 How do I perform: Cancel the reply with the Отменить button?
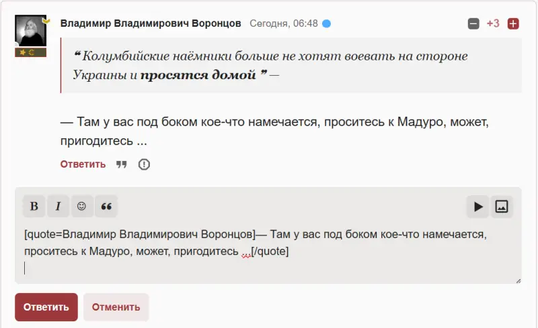(116, 307)
